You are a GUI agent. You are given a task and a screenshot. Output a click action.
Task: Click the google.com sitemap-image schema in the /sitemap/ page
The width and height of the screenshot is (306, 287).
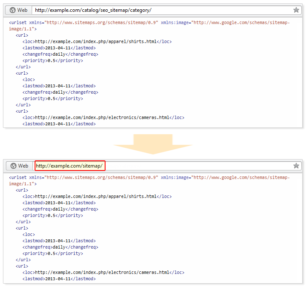tap(241, 177)
